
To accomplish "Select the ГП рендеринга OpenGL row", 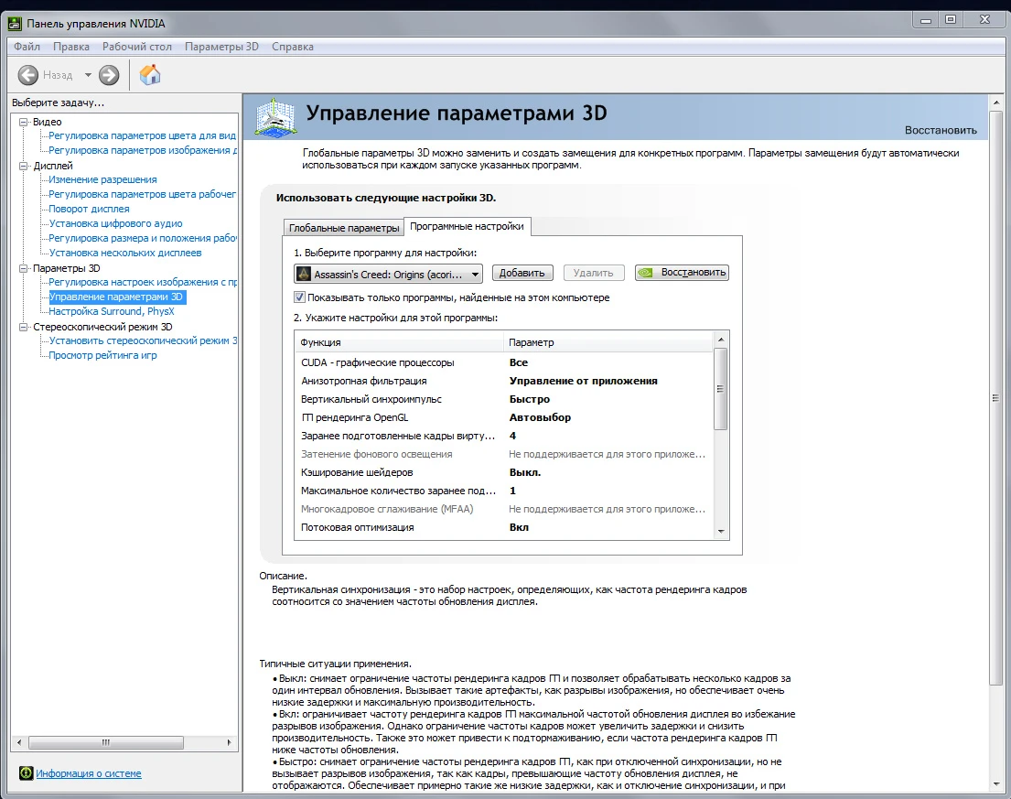I will pyautogui.click(x=503, y=417).
